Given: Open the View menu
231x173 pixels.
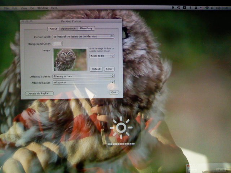Looking at the screenshot, I should 24,8.
